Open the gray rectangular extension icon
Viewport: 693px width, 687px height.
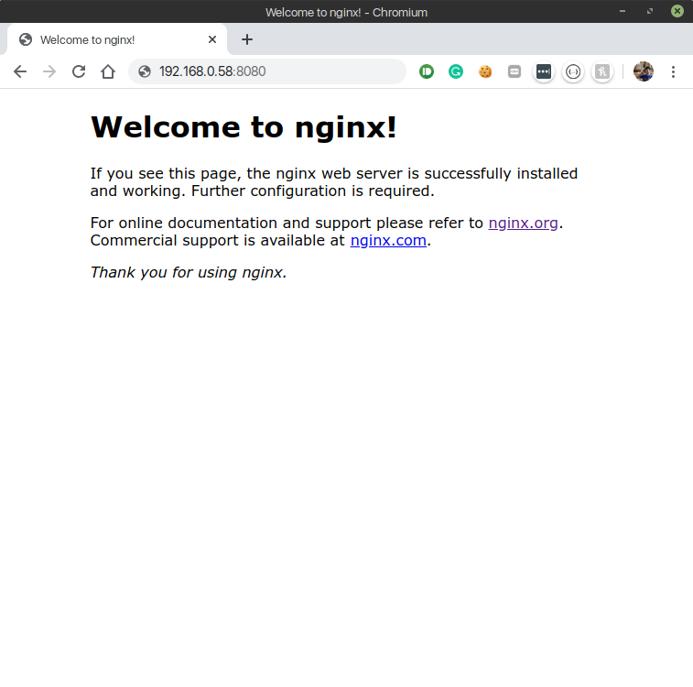click(x=514, y=71)
